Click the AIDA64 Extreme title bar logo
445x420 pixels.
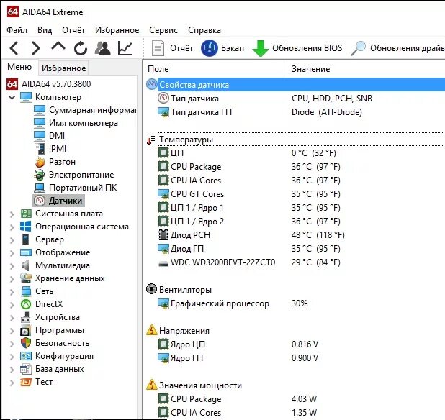(x=13, y=12)
